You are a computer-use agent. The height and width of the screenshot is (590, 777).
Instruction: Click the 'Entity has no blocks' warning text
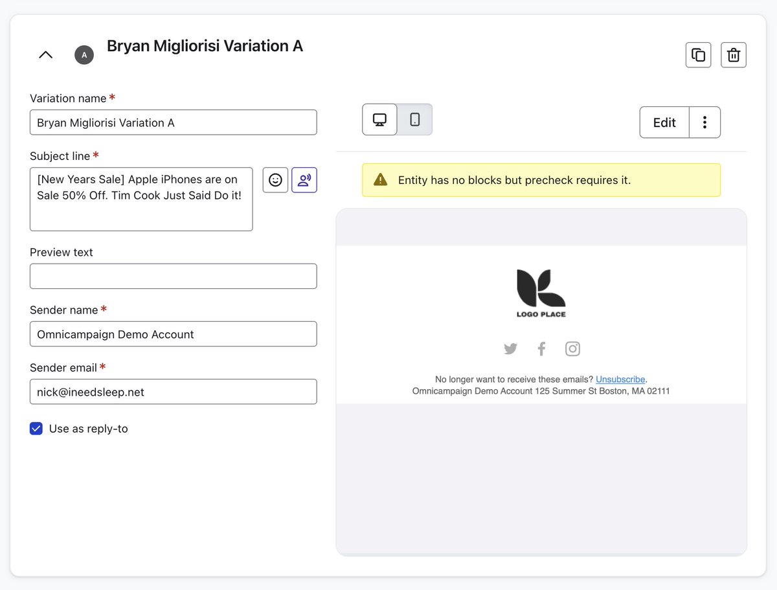tap(514, 180)
